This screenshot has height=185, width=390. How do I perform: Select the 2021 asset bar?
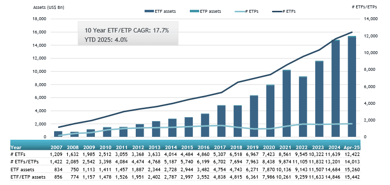coord(287,103)
